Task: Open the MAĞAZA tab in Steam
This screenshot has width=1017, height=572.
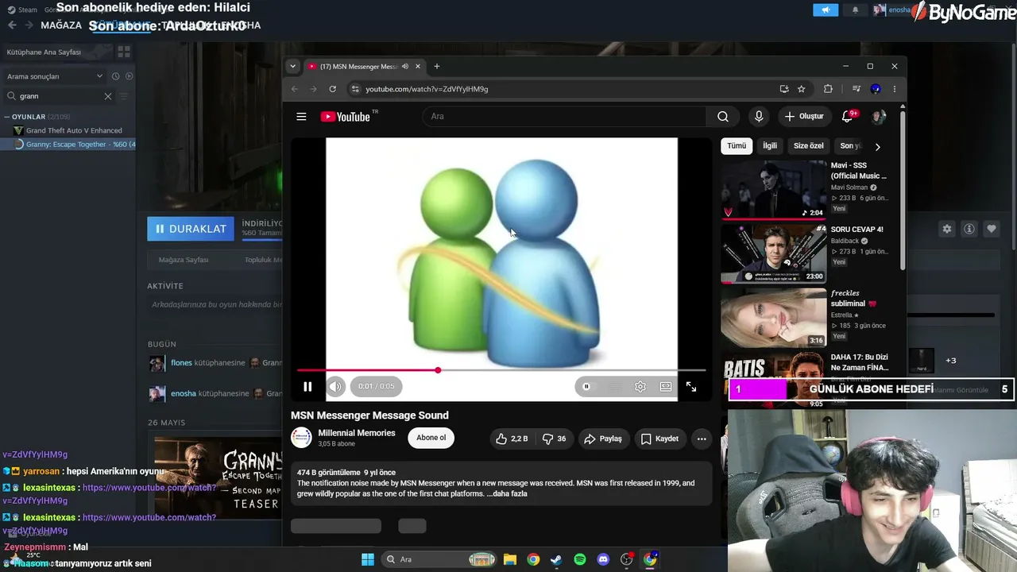Action: pos(61,25)
